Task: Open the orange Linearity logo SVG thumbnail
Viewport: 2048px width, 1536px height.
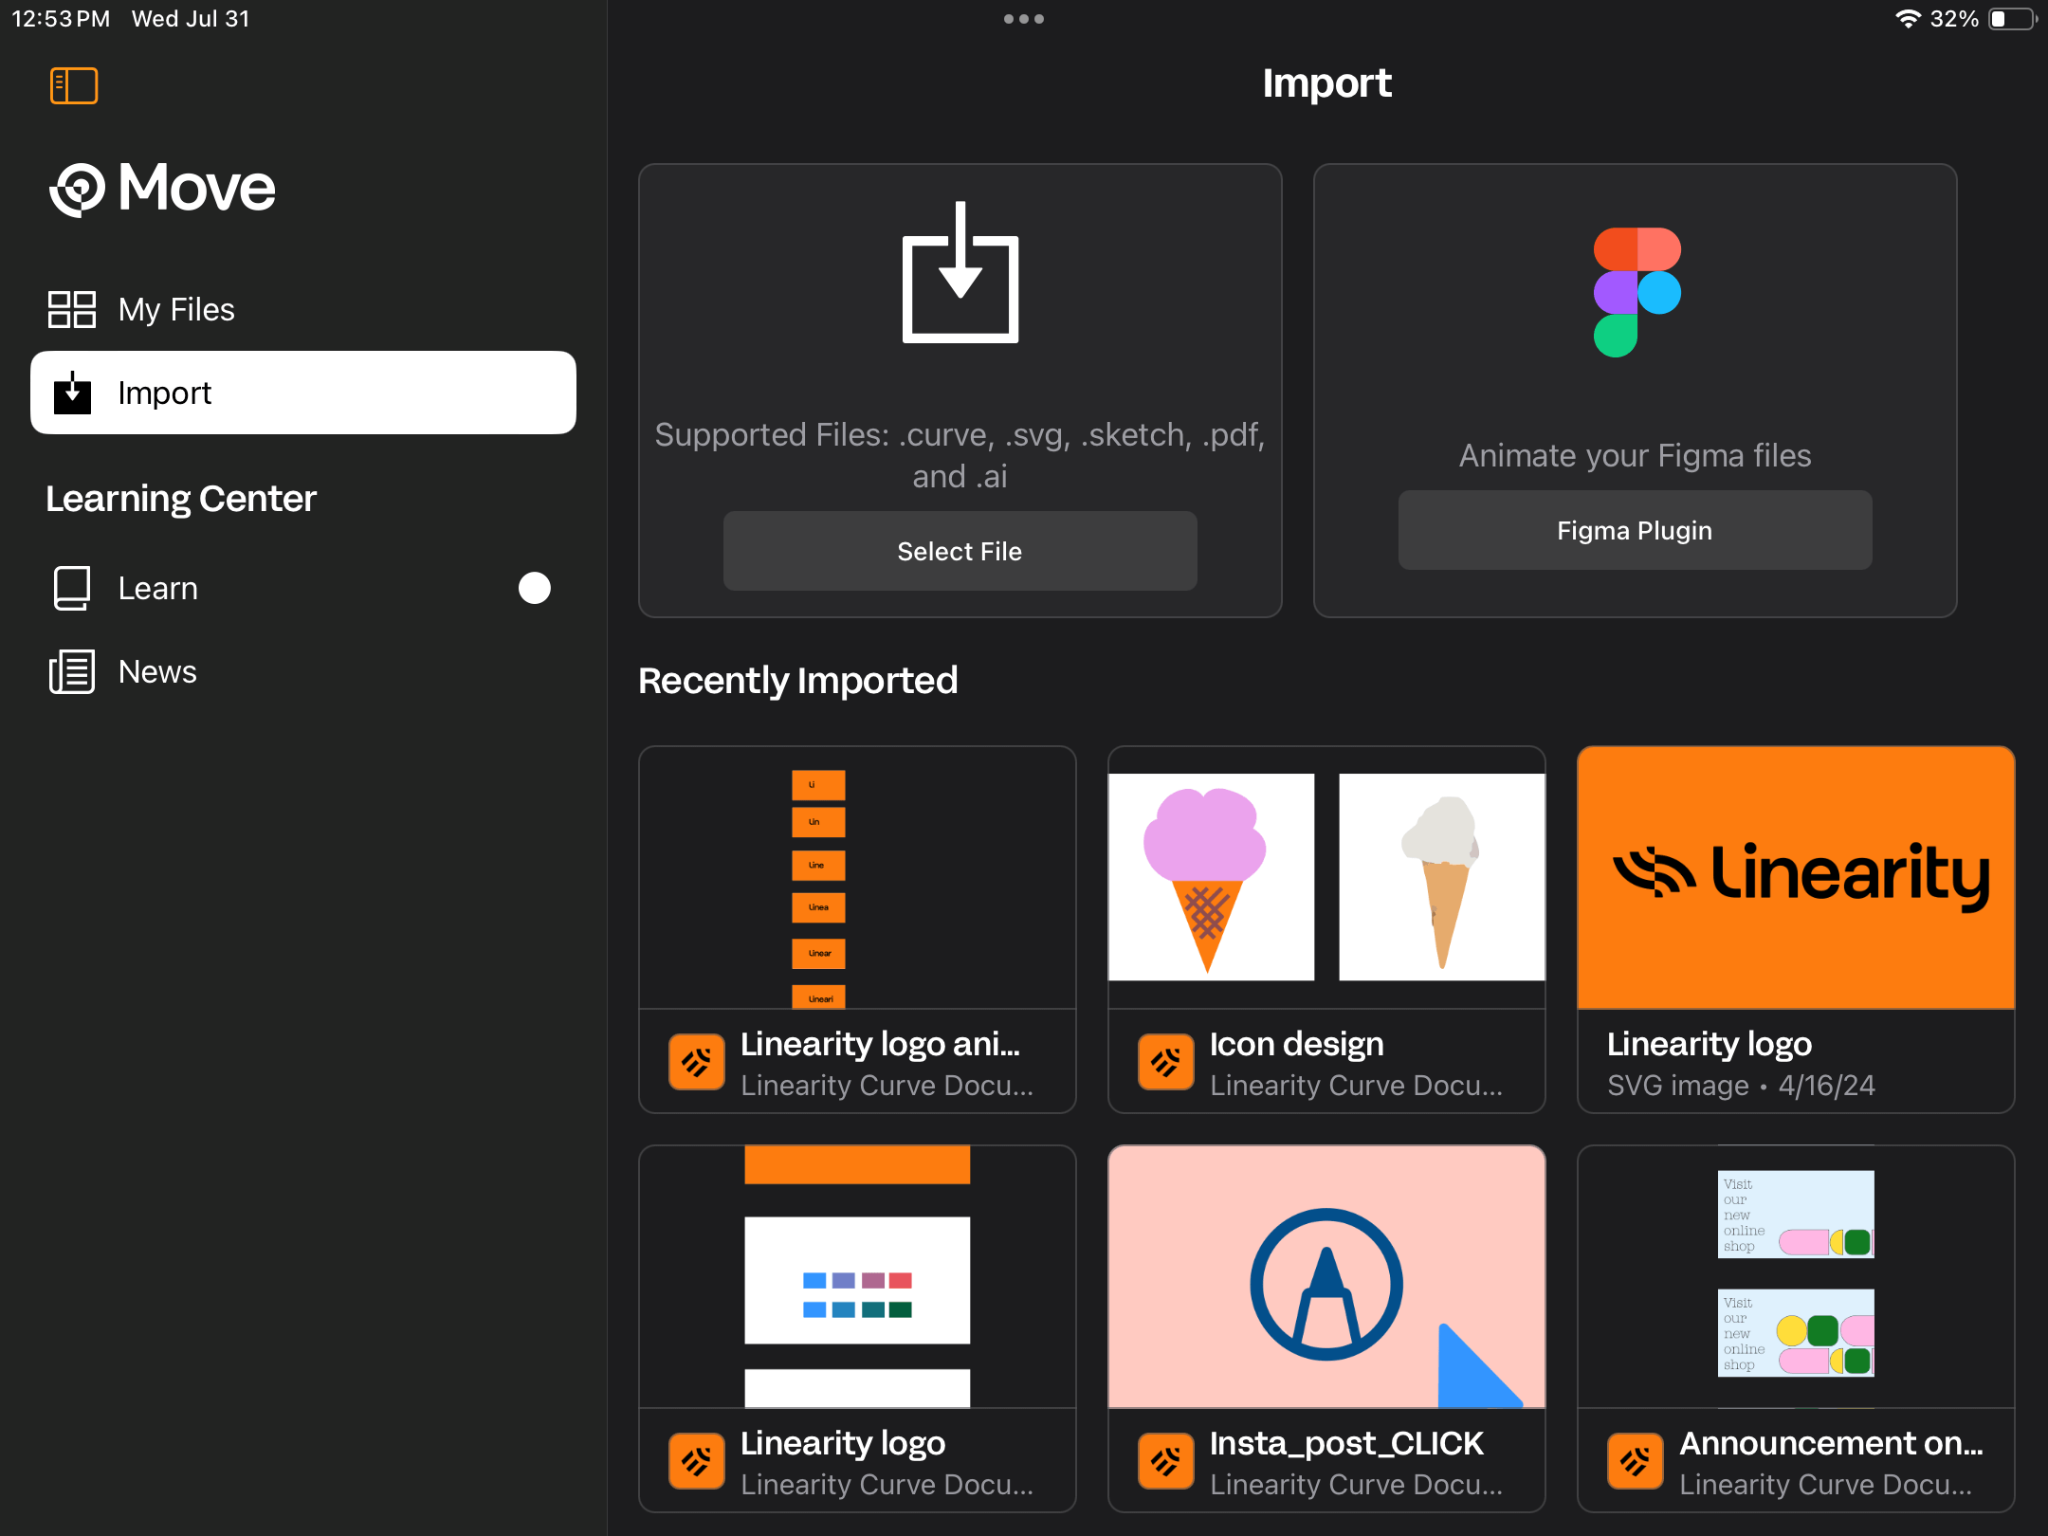Action: [x=1796, y=878]
